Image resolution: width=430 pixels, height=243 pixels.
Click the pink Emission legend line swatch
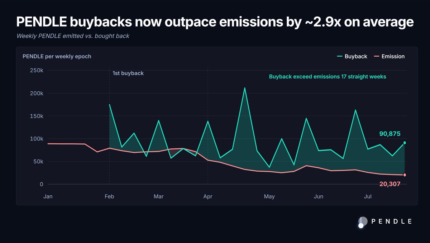376,56
